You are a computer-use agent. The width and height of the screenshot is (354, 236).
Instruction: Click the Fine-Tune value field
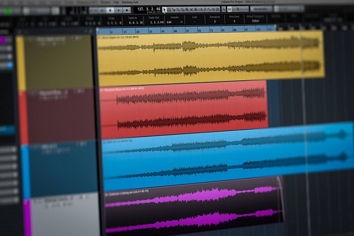234,21
